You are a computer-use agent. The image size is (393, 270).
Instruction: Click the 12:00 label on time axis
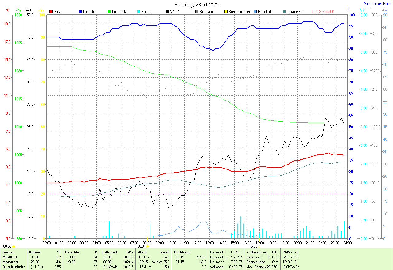click(x=196, y=243)
